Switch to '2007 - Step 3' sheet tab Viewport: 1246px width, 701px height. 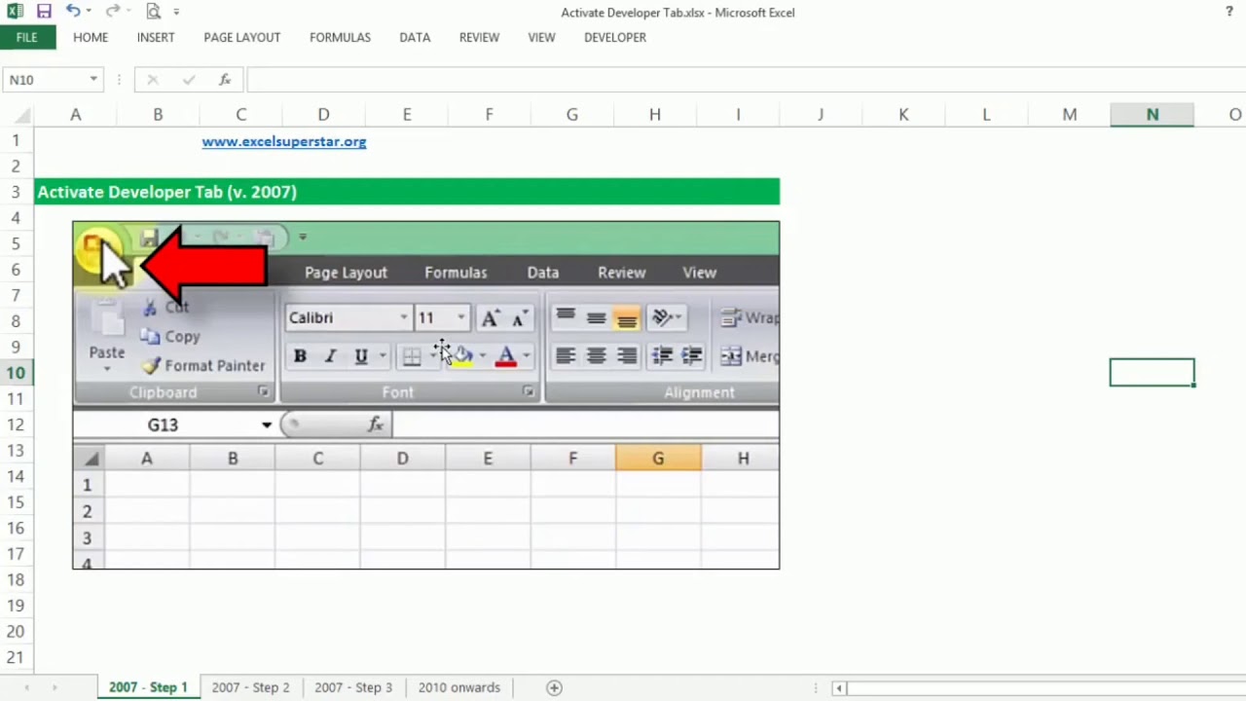point(353,687)
